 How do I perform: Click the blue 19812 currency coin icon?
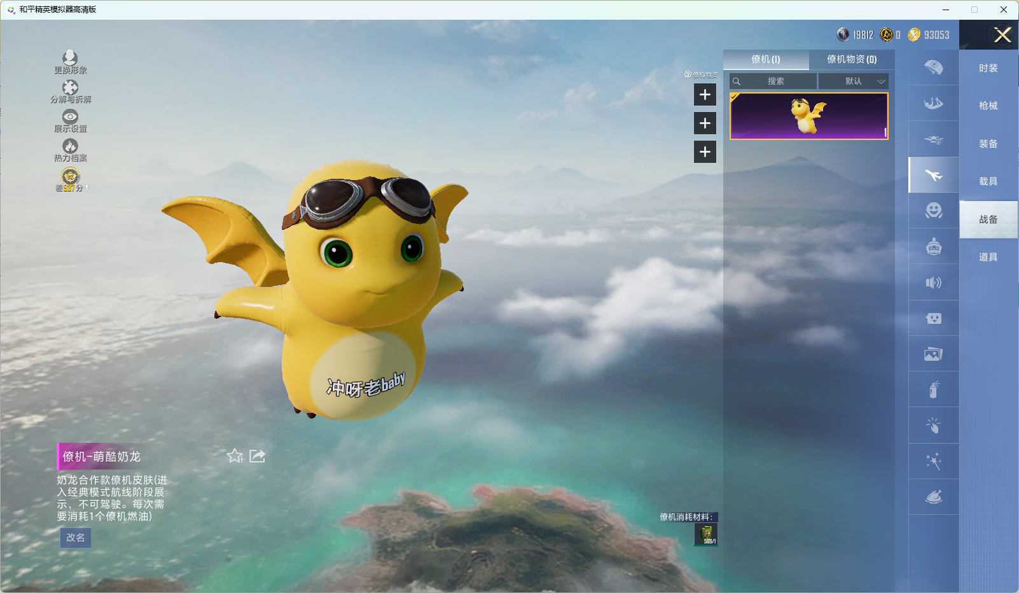point(843,34)
